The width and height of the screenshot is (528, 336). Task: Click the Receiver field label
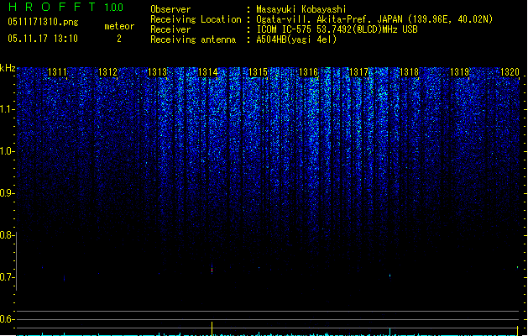[x=170, y=29]
